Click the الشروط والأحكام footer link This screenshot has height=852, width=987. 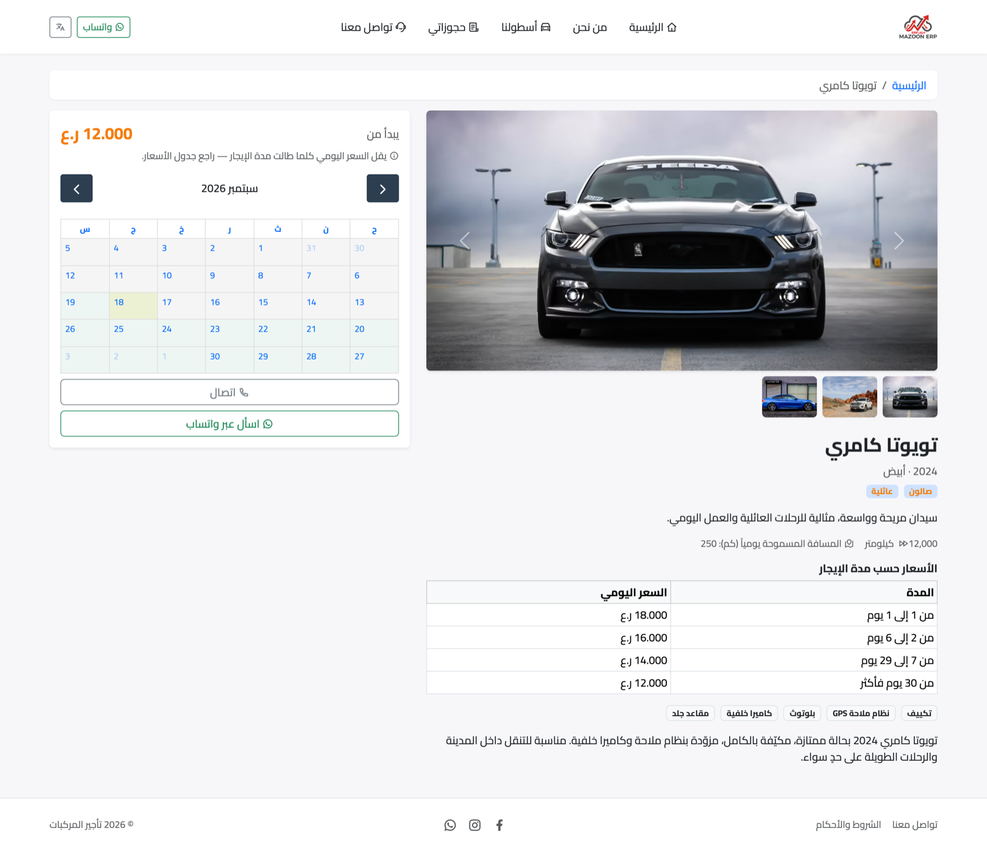click(848, 825)
